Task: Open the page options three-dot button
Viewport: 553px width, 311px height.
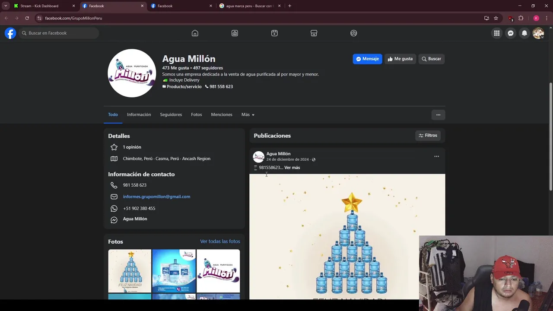Action: pos(438,115)
